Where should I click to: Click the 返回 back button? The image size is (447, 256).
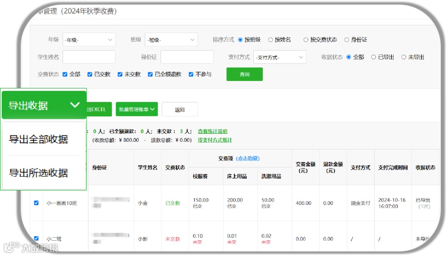pos(180,109)
